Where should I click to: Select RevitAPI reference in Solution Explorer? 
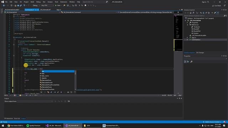coord(196,29)
